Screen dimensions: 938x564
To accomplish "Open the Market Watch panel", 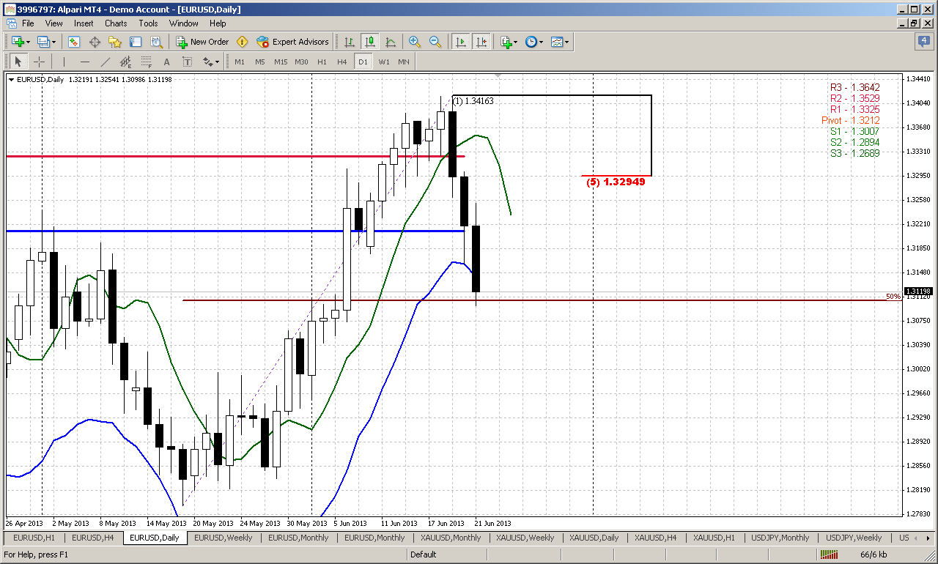I will tap(73, 42).
